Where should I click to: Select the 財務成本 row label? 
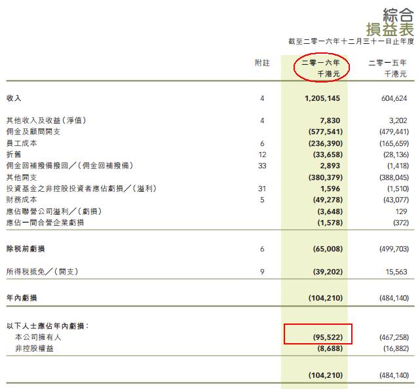(22, 200)
